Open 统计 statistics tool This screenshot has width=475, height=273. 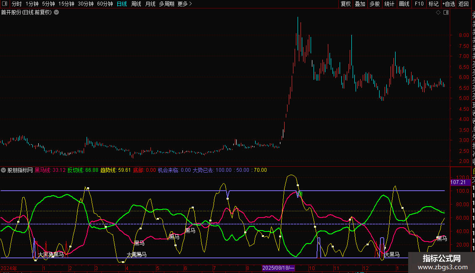click(x=389, y=4)
